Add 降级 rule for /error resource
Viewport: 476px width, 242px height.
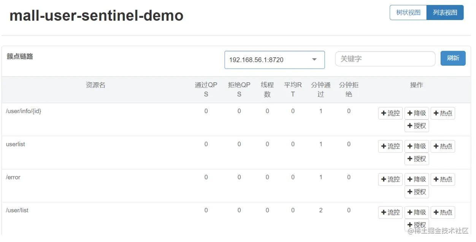[416, 179]
